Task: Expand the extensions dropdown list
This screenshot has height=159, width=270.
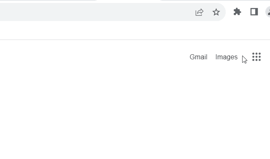Action: tap(237, 12)
